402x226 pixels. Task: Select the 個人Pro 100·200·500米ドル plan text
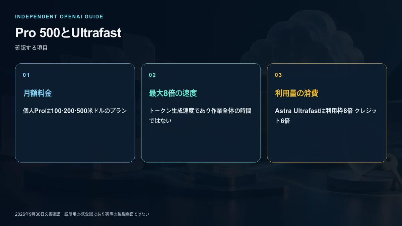pyautogui.click(x=75, y=111)
